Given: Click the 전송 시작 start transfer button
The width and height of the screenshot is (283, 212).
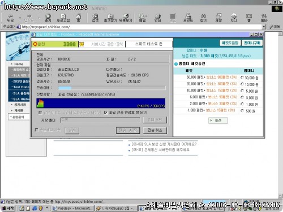Looking at the screenshot, I should [128, 131].
